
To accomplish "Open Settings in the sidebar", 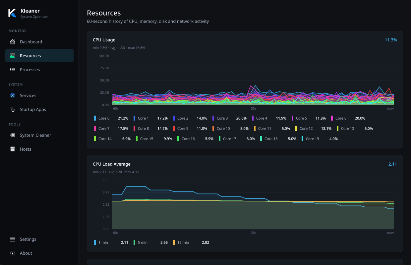I will (x=39, y=239).
